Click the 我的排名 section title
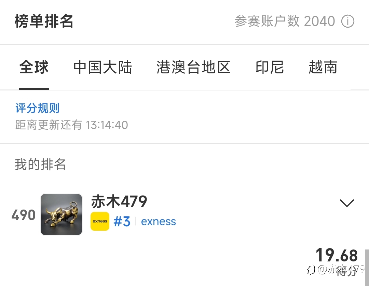This screenshot has height=286, width=369. tap(40, 164)
